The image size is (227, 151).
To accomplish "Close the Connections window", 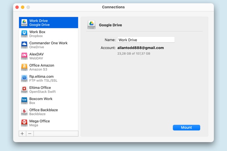I will click(x=17, y=7).
